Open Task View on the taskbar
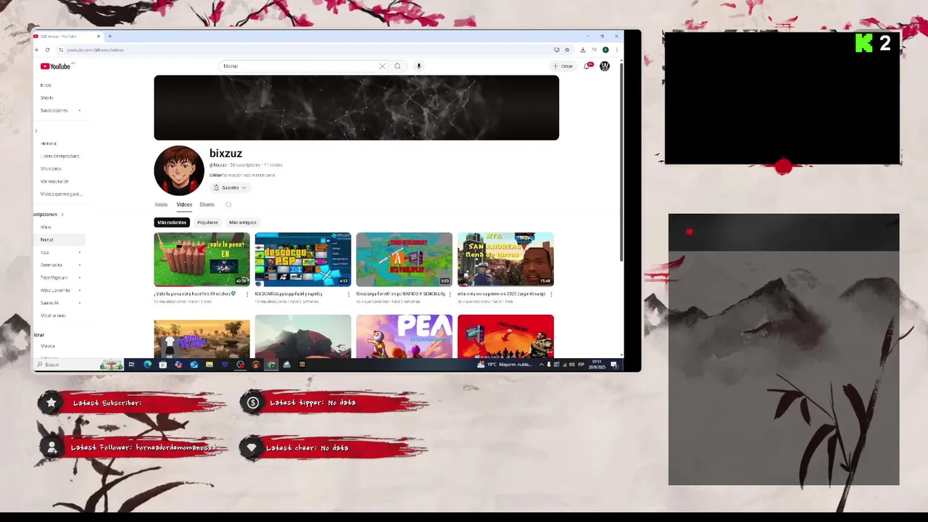The image size is (928, 522). pos(131,365)
